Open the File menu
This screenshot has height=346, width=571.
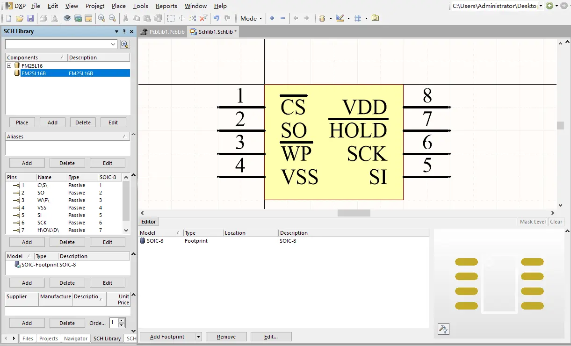[36, 6]
